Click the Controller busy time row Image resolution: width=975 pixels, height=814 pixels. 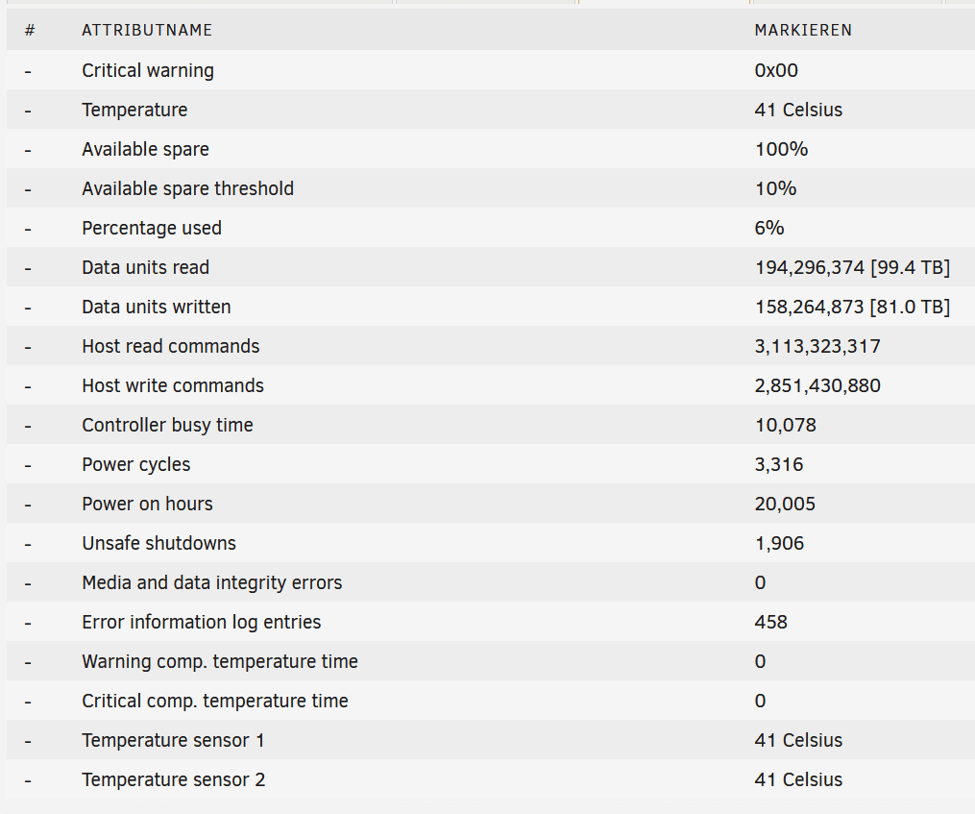(x=167, y=425)
